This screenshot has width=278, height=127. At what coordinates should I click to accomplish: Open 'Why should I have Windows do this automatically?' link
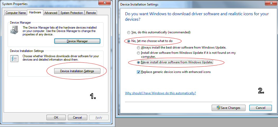160,93
